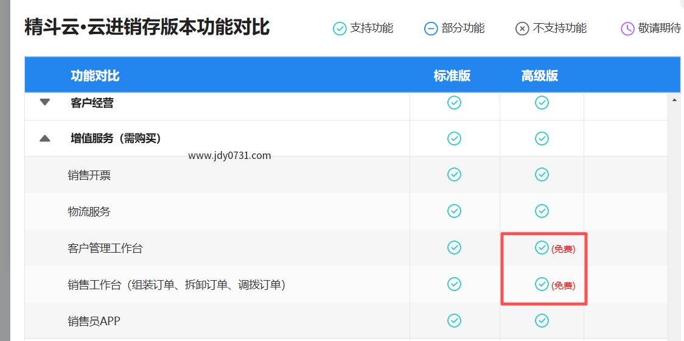Select the 高级版 column header
The height and width of the screenshot is (341, 684).
pyautogui.click(x=540, y=76)
